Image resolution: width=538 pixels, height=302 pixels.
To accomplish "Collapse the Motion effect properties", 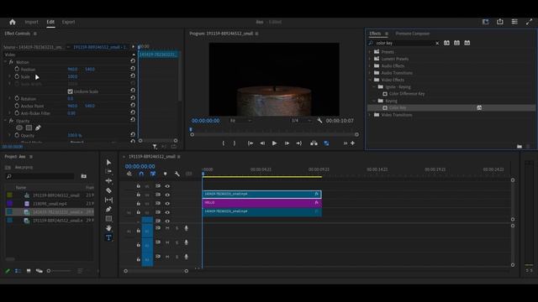I will 5,62.
